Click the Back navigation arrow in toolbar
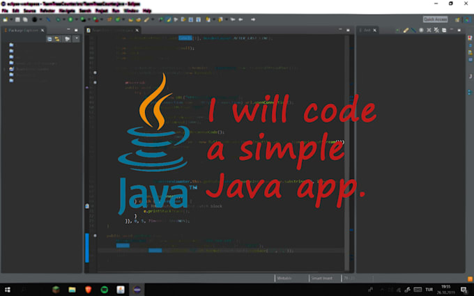The image size is (474, 296). pos(240,20)
